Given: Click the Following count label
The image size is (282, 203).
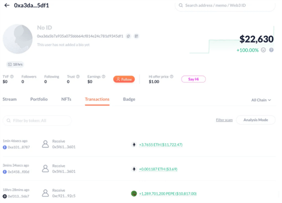Looking at the screenshot, I should (x=52, y=77).
